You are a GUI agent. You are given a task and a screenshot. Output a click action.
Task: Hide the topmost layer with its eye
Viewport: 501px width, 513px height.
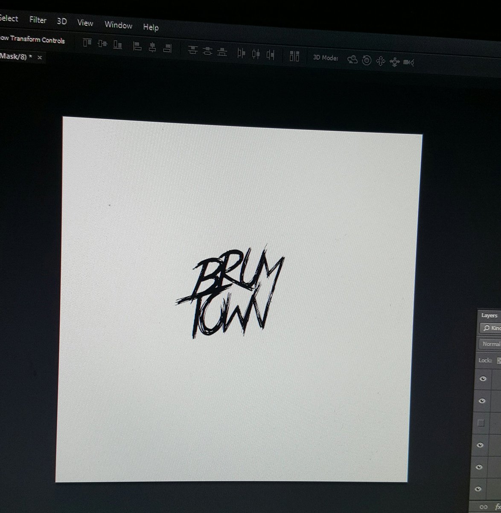pyautogui.click(x=483, y=379)
